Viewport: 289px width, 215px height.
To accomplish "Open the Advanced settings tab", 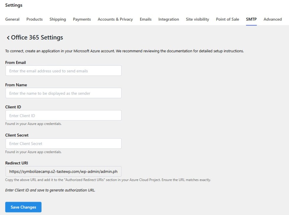I will pyautogui.click(x=273, y=19).
